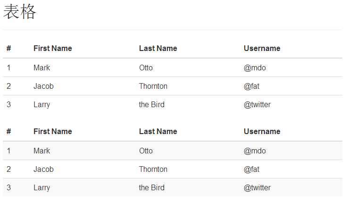Click @fat username in the bottom striped table
This screenshot has height=203, width=346.
(251, 169)
